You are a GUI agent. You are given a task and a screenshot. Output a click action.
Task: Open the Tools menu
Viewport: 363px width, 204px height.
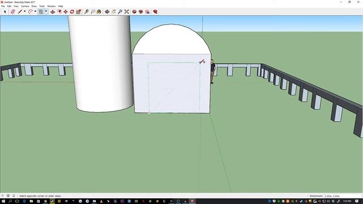42,6
